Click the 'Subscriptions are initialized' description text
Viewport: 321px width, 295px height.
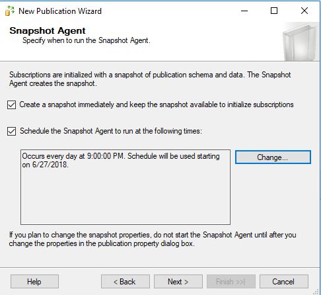click(x=150, y=79)
